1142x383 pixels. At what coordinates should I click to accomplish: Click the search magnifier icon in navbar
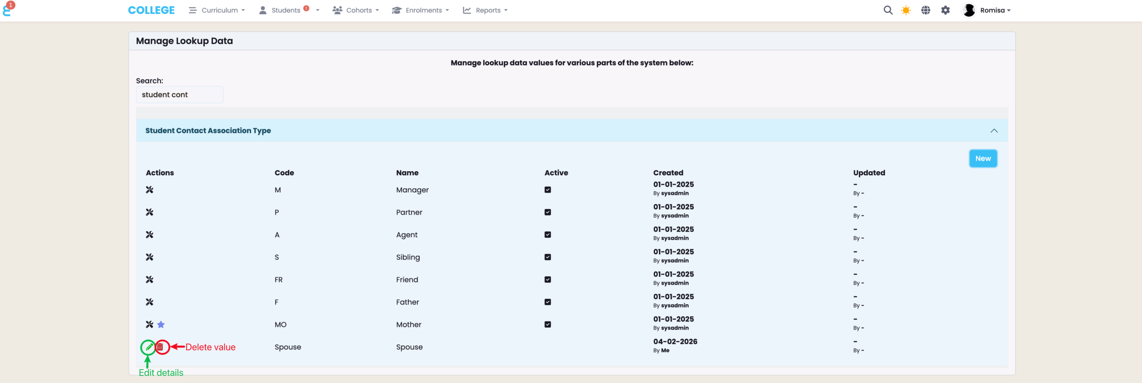[888, 10]
